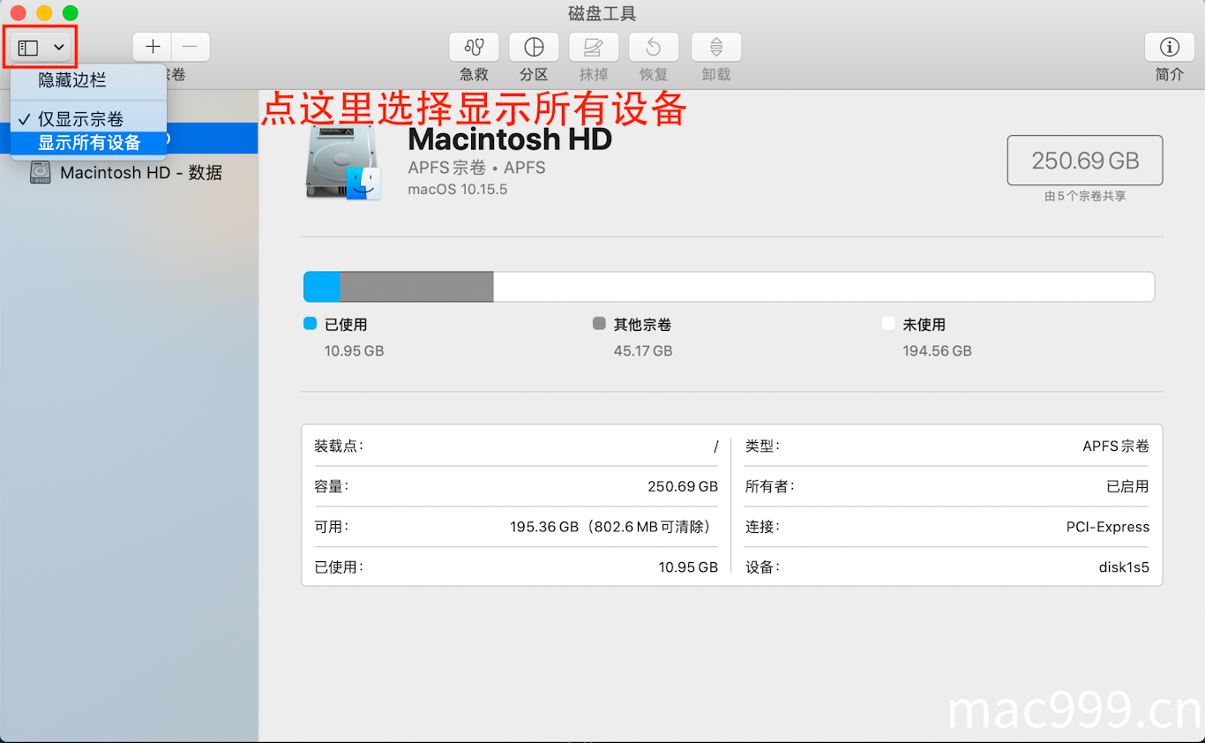
Task: Click the APFS 宗卷 • APFS subtitle
Action: pyautogui.click(x=476, y=168)
